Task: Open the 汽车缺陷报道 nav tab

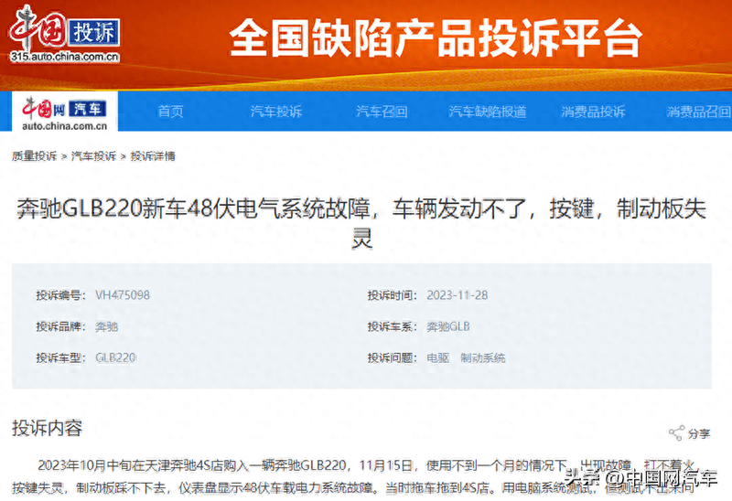Action: 488,112
